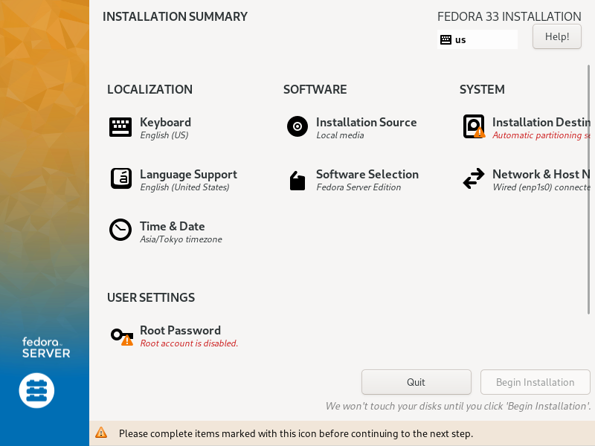Open Time & Date Asia/Tokyo timezone

[x=181, y=232]
